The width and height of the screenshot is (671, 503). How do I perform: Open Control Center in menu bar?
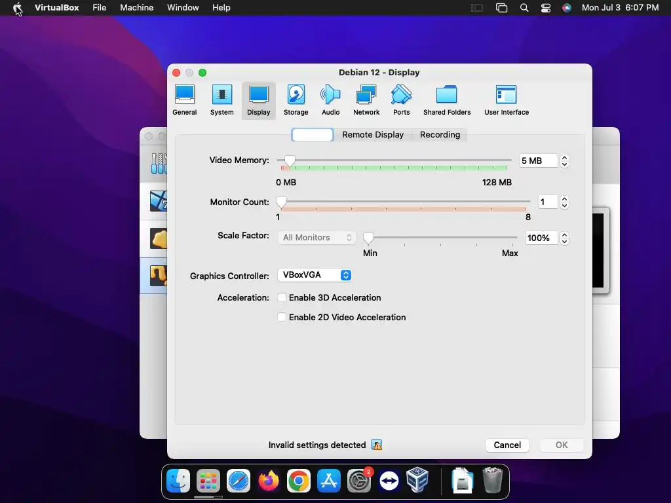click(546, 8)
